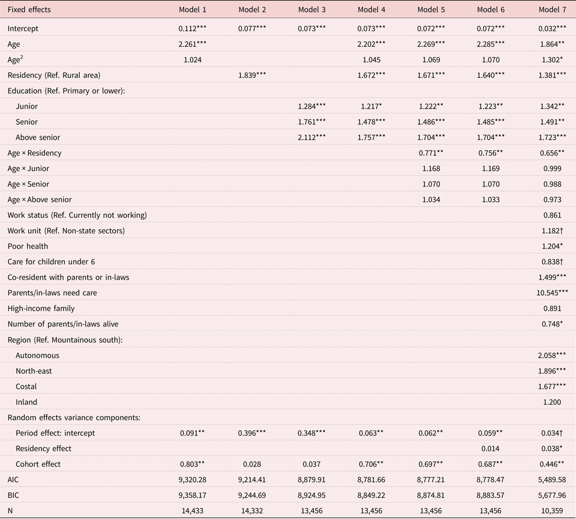Select the Residency effect value 0.014 in Model 6
The image size is (576, 519).
pos(492,448)
